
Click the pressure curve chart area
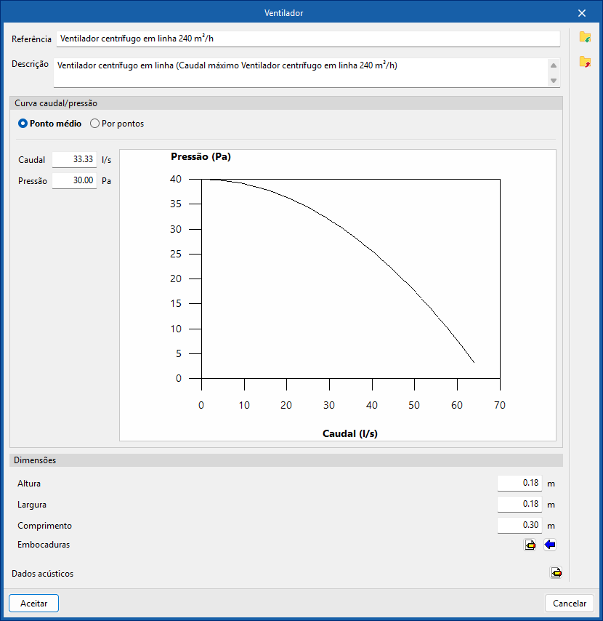pos(338,295)
